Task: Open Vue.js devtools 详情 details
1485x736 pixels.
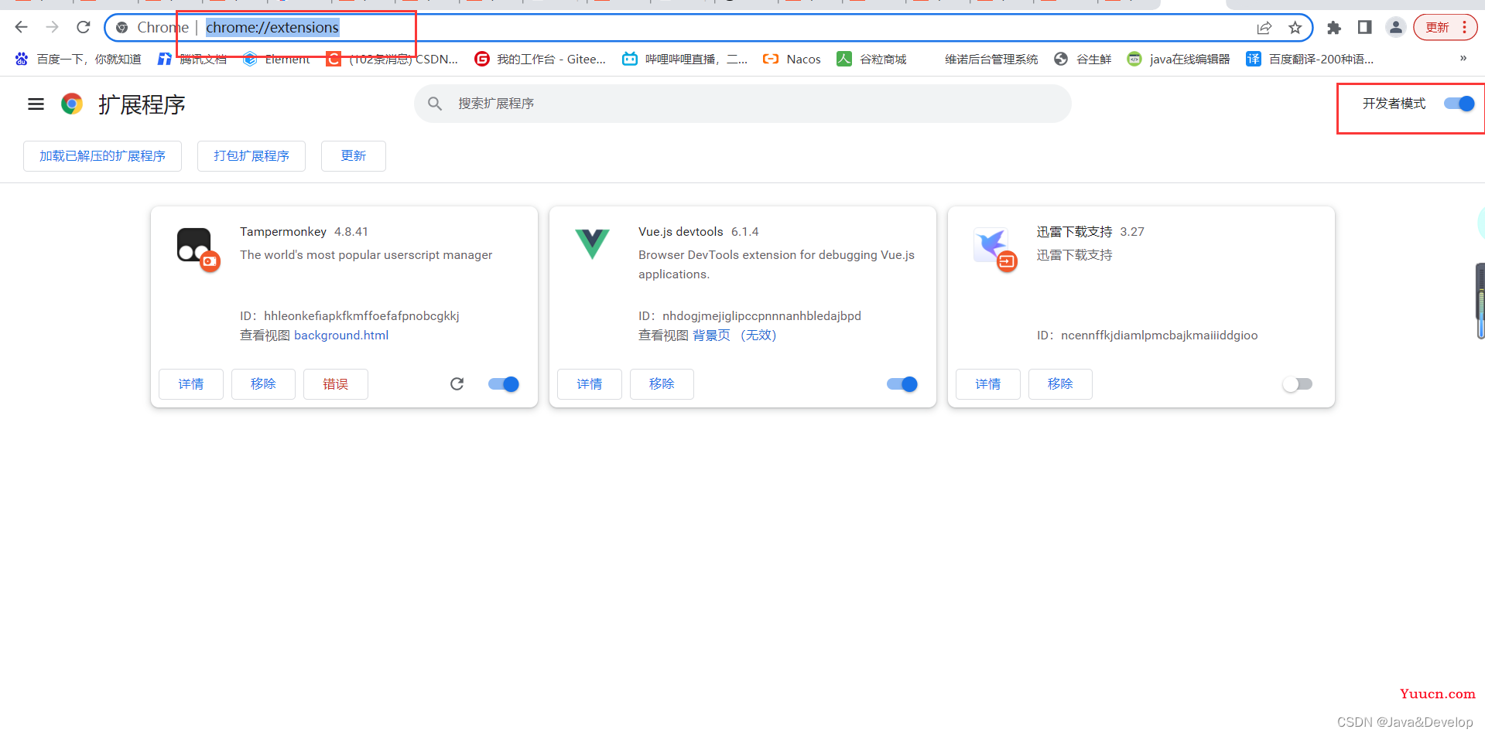Action: 590,384
